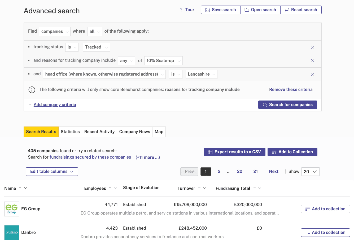Click the Save search button
The height and width of the screenshot is (244, 354).
[x=221, y=10]
